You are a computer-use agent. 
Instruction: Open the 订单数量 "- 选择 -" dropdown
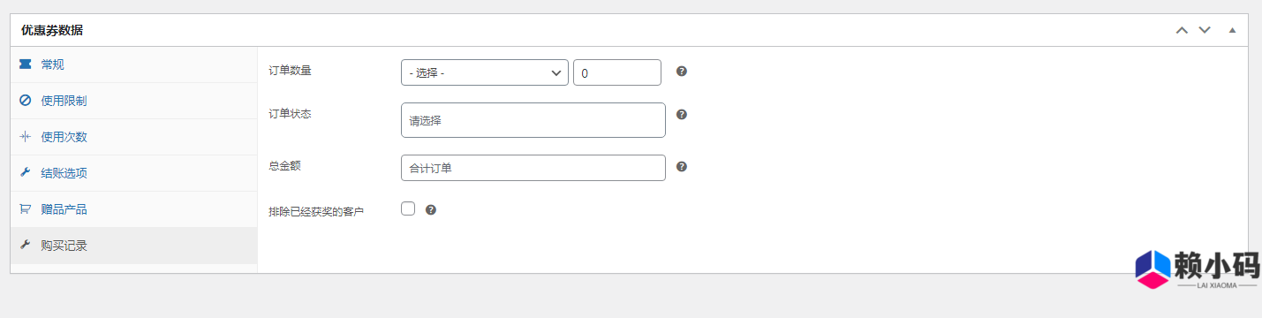(x=485, y=72)
